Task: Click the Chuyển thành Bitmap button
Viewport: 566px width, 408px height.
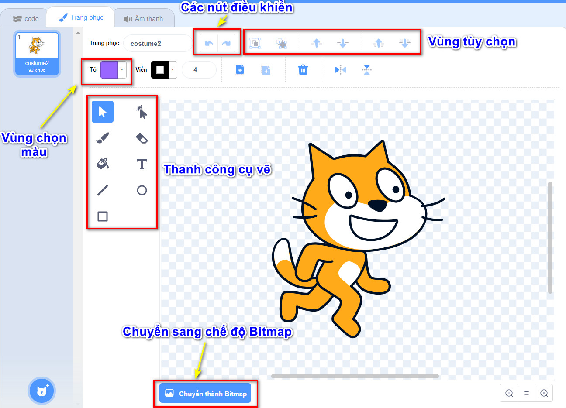Action: pyautogui.click(x=205, y=394)
